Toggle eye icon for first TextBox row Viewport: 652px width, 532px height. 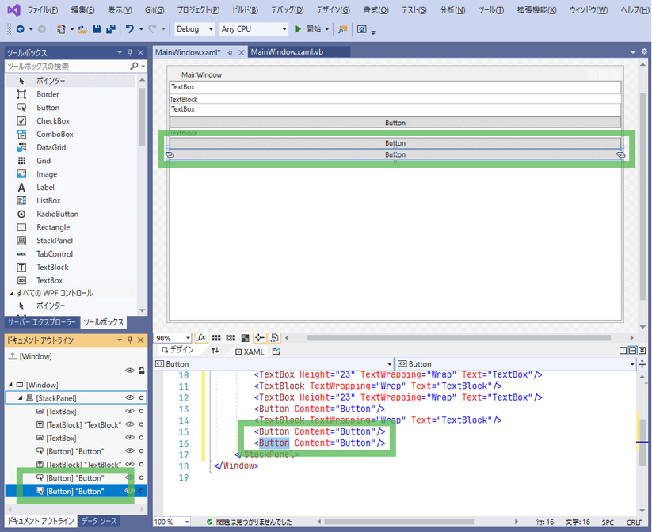(x=130, y=412)
